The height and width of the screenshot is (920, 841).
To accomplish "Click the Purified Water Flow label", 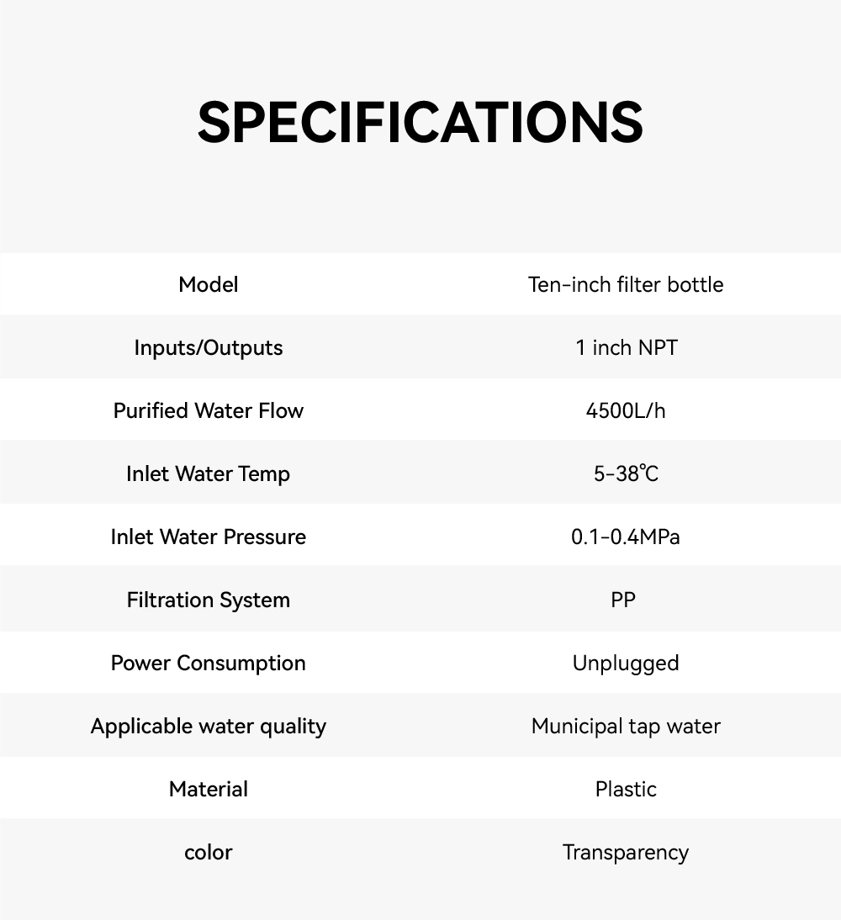I will pyautogui.click(x=209, y=411).
